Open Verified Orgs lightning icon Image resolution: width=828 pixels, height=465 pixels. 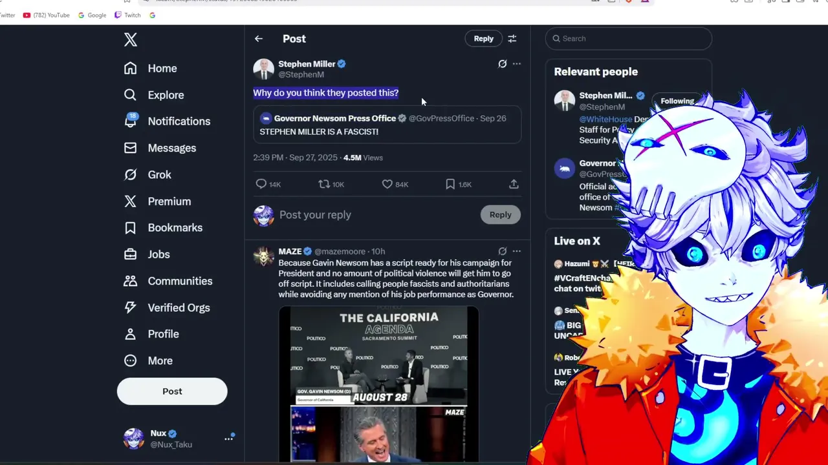[x=131, y=307]
